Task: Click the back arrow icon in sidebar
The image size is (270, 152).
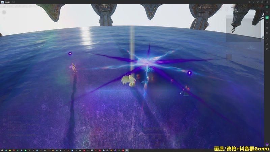Action: tap(267, 49)
